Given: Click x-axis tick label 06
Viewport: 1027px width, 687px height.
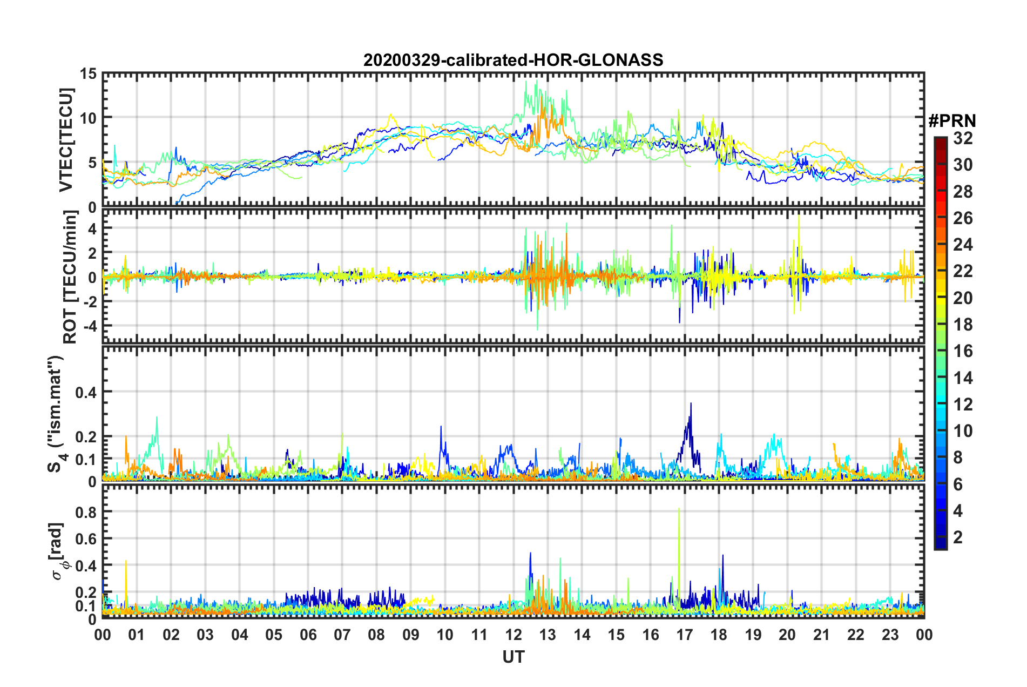Looking at the screenshot, I should [308, 635].
